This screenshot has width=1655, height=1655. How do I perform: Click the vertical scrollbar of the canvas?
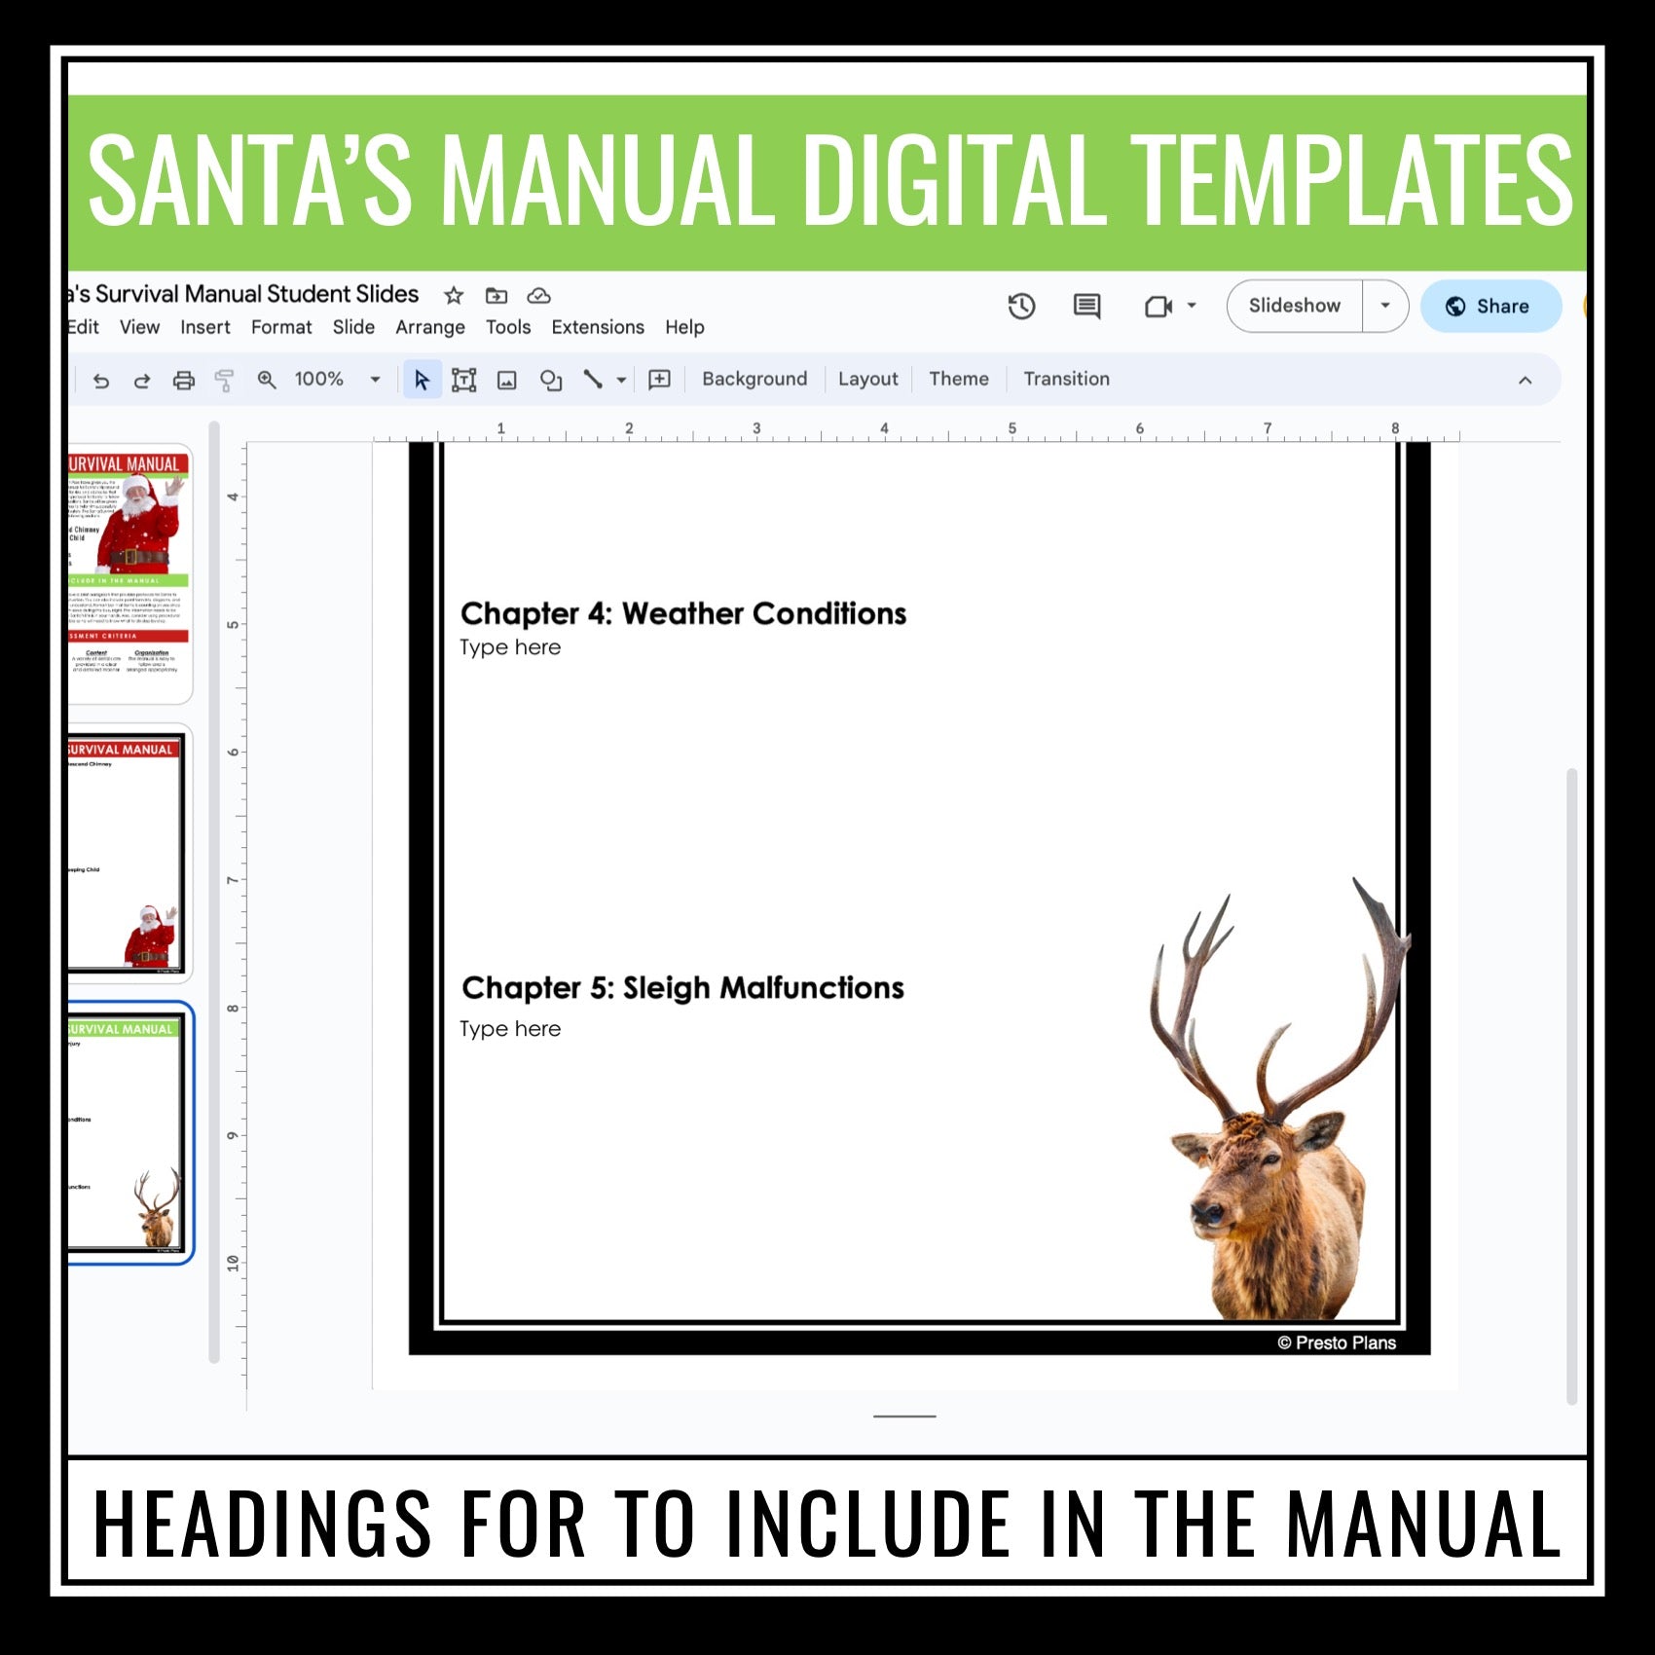pyautogui.click(x=1571, y=1085)
